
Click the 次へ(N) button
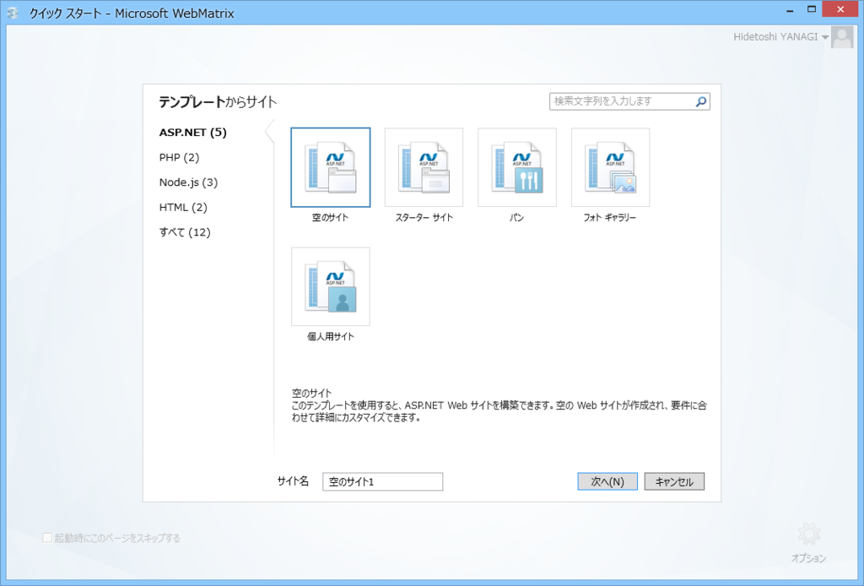click(x=607, y=481)
